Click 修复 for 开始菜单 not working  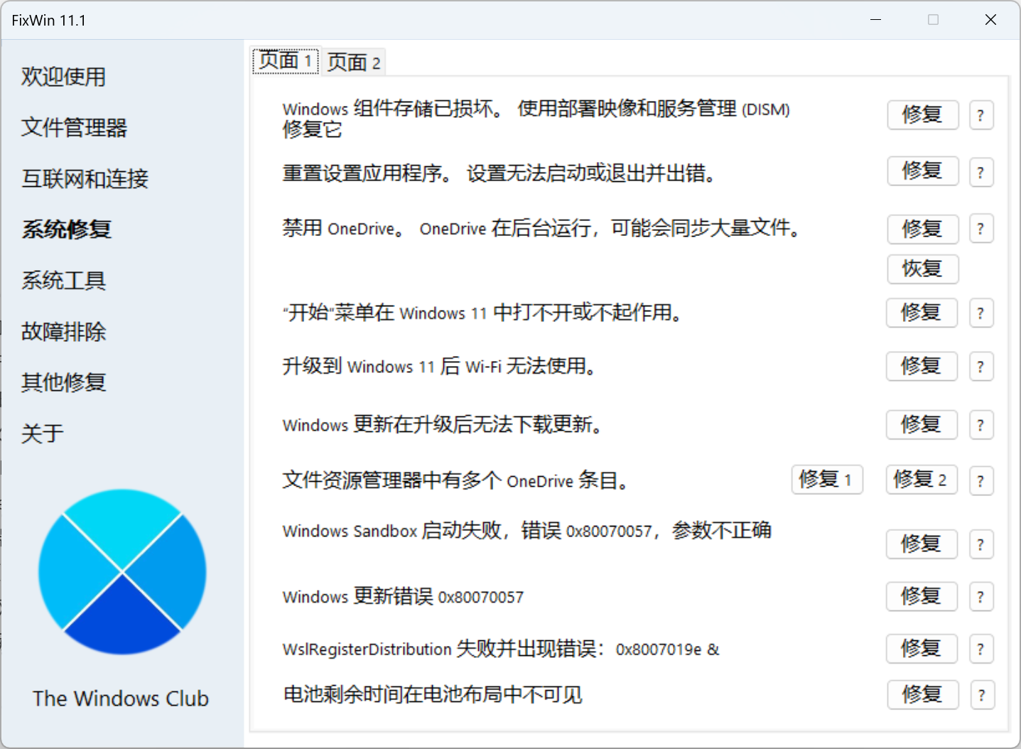922,312
